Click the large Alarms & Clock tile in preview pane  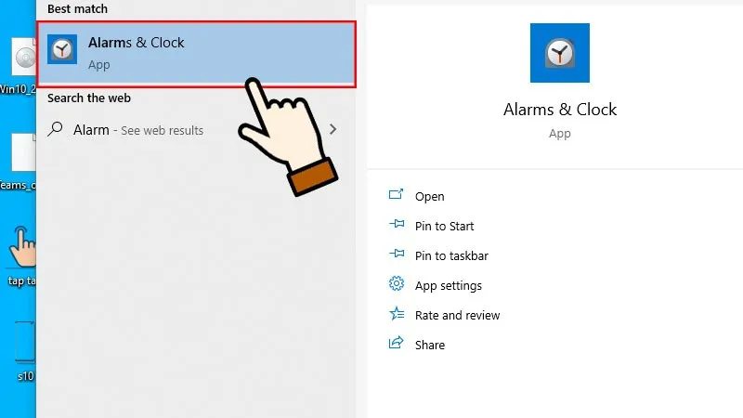coord(560,53)
